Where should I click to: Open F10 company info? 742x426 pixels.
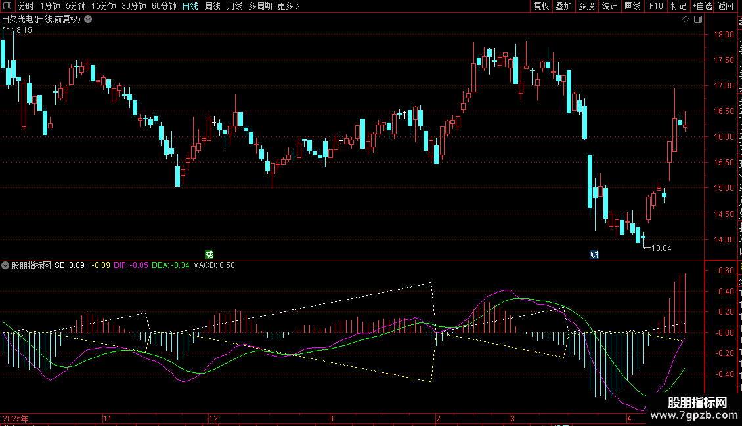[x=656, y=6]
